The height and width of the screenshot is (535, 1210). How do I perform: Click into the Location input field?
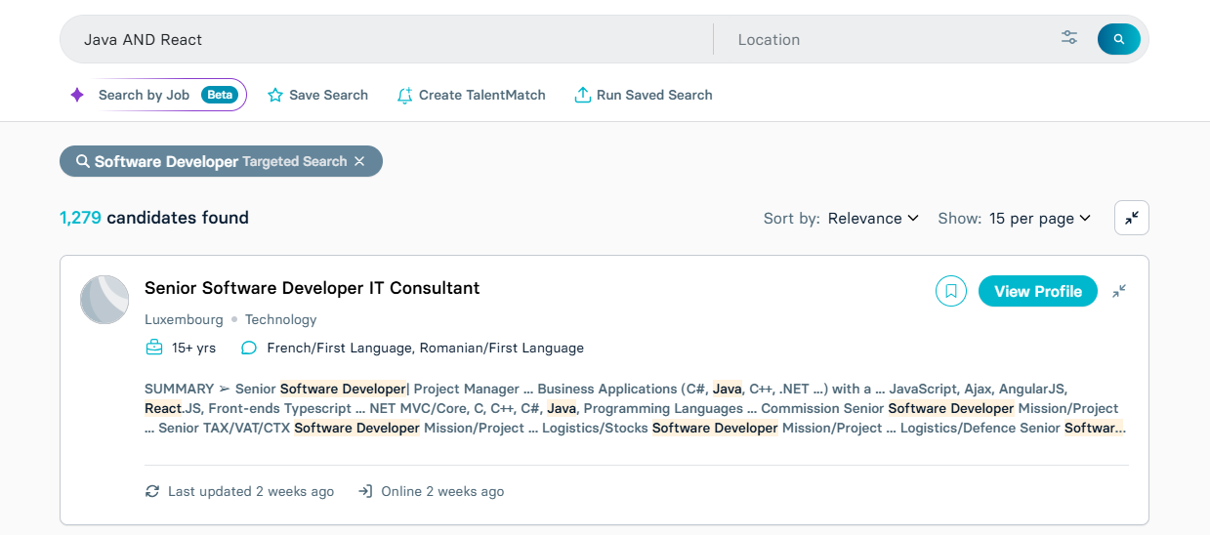889,40
